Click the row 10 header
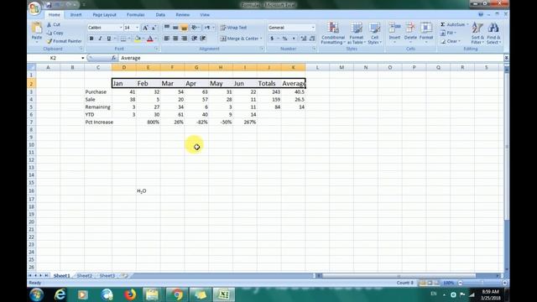The width and height of the screenshot is (537, 302). [x=31, y=145]
